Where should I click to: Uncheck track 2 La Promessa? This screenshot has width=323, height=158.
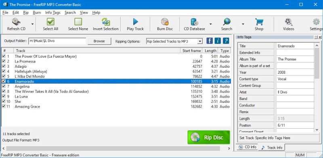click(4, 61)
